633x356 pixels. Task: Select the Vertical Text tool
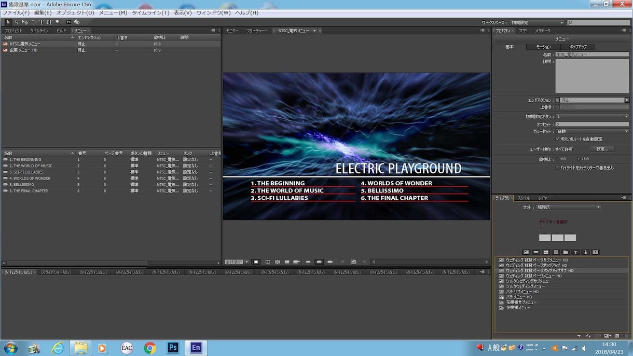point(49,22)
